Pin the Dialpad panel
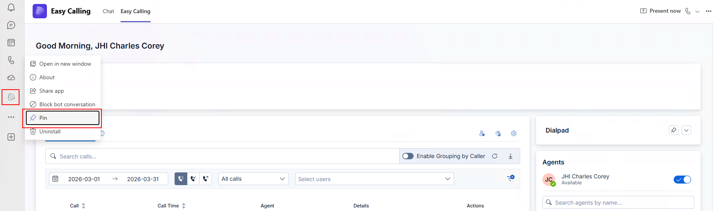 [x=674, y=130]
